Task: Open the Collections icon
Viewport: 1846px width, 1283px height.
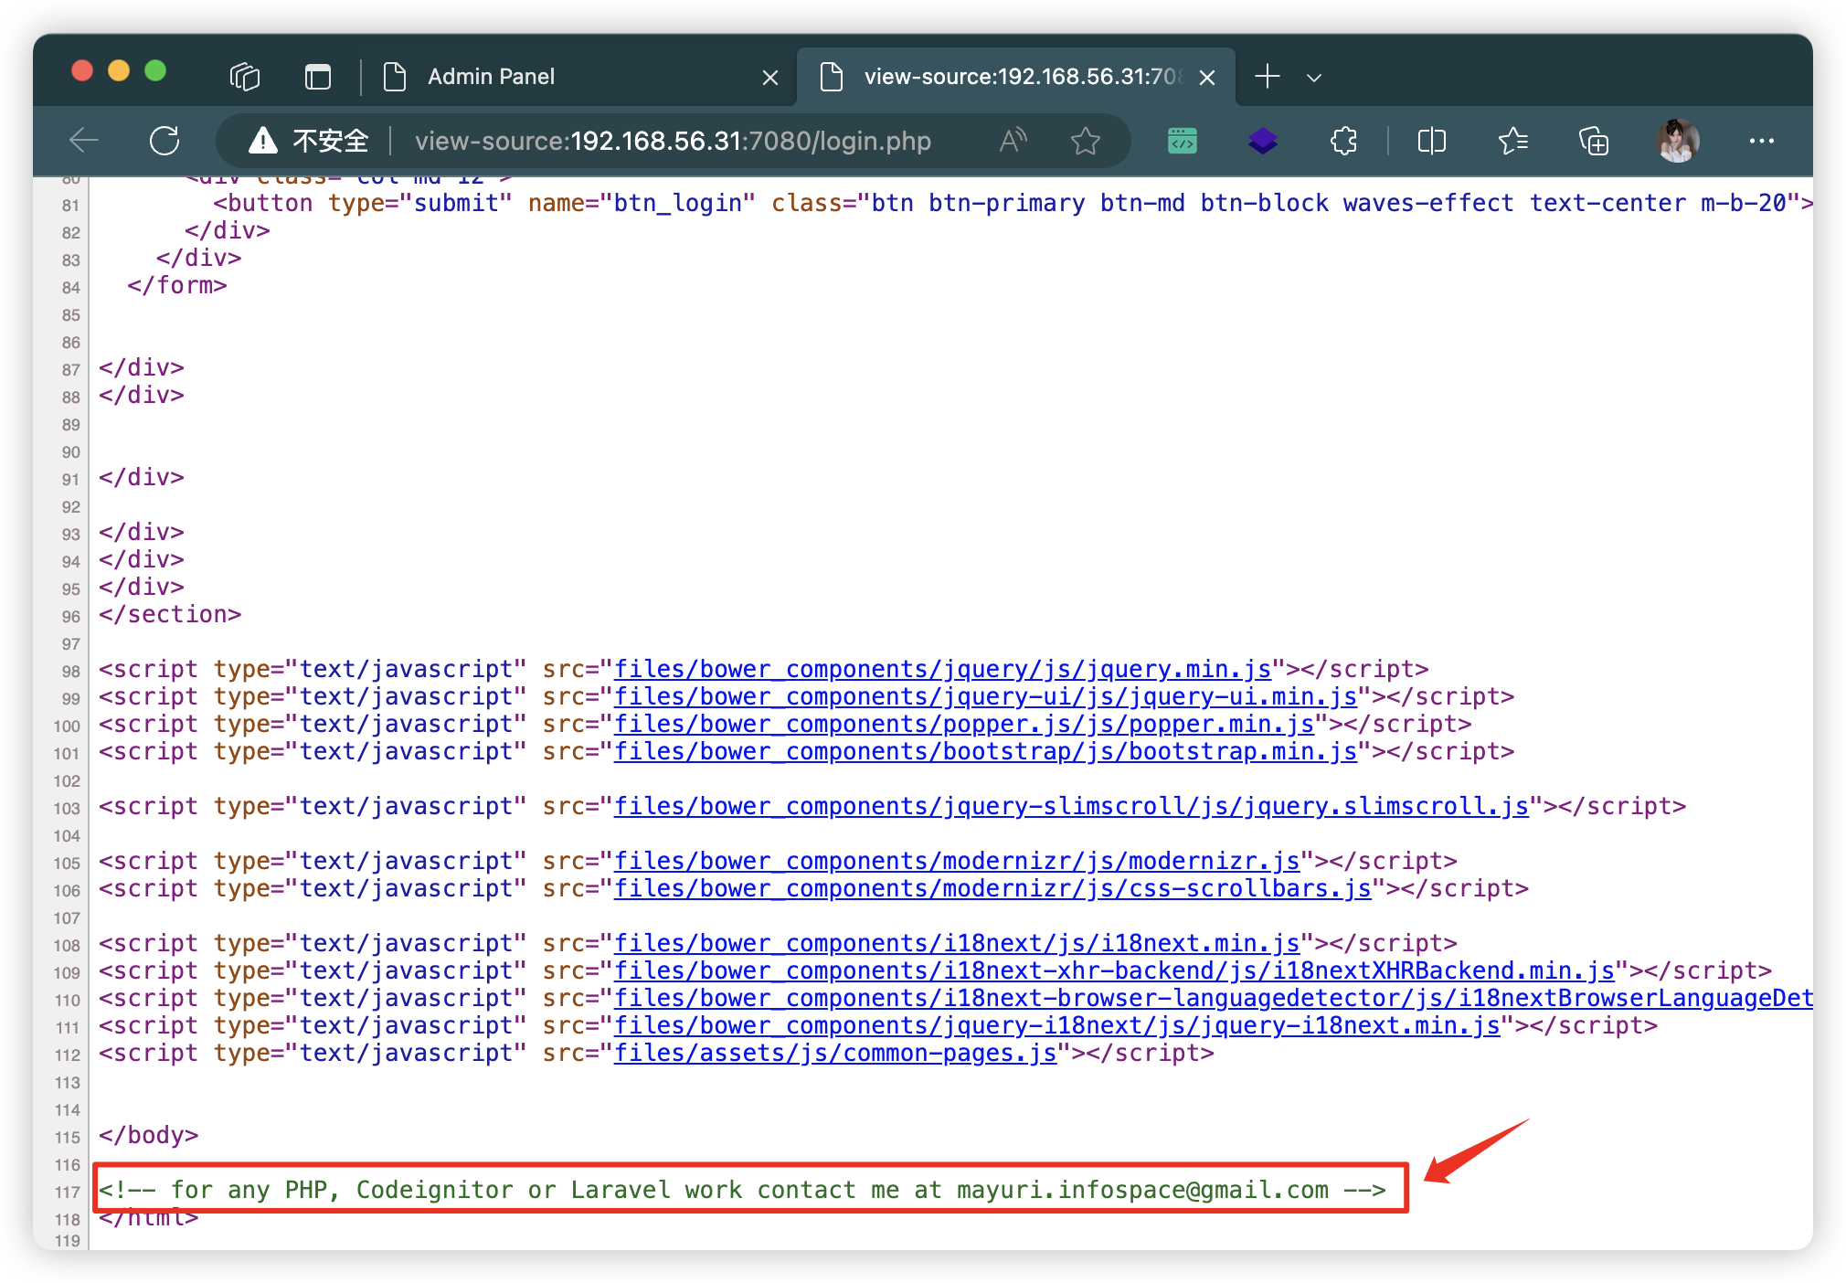Action: [1594, 141]
